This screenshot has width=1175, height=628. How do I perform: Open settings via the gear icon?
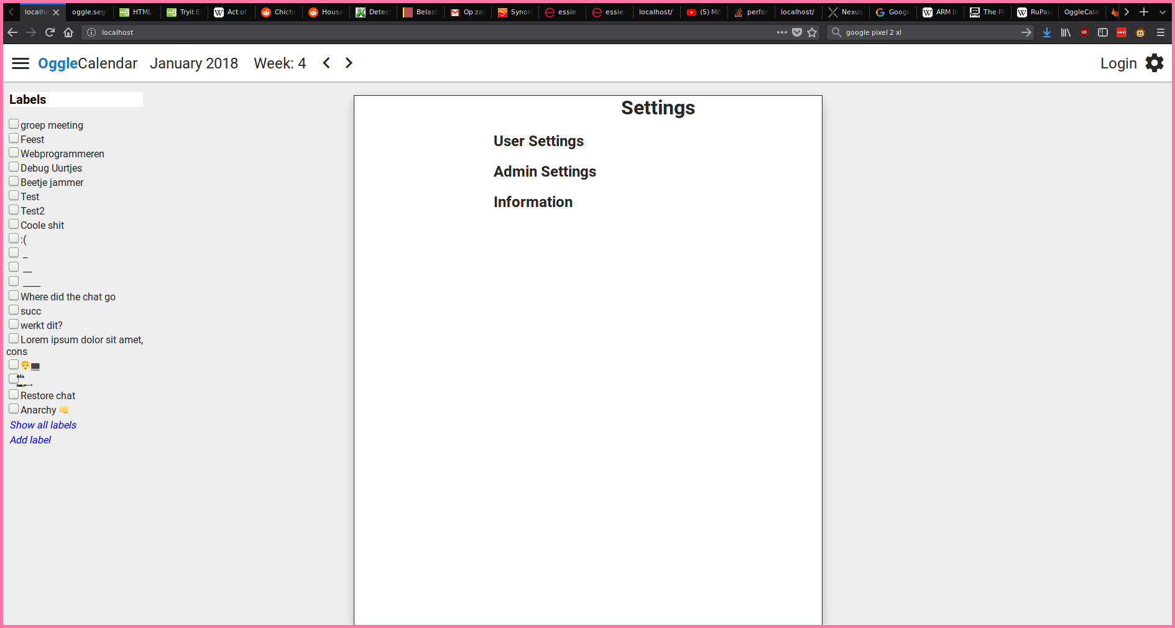tap(1154, 63)
